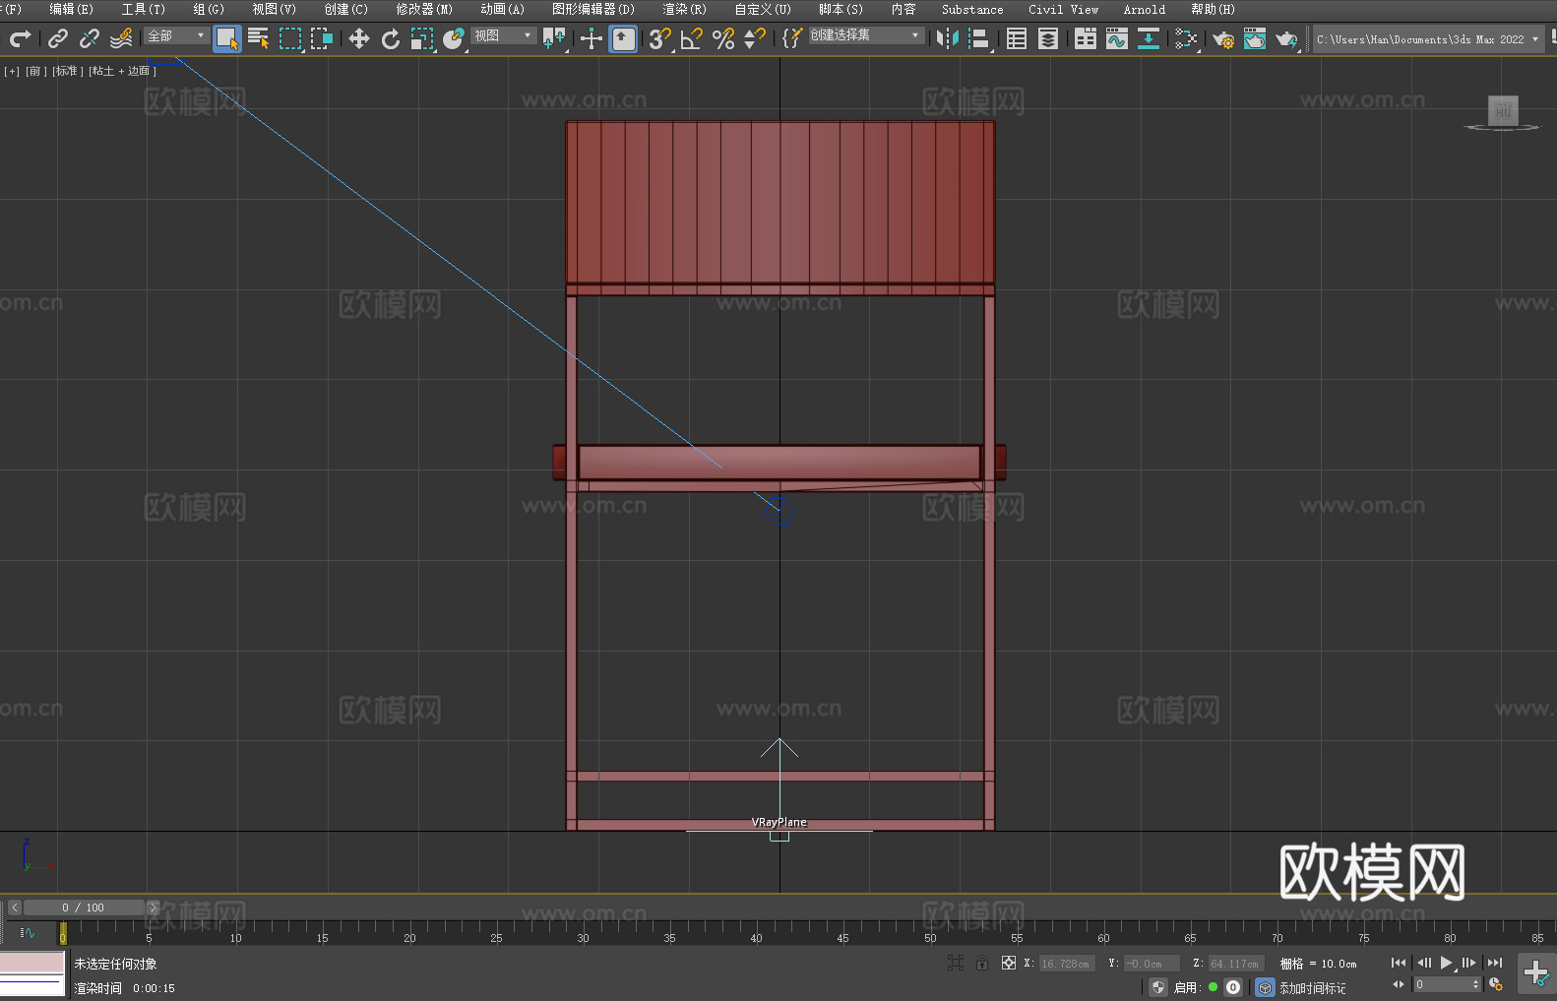The height and width of the screenshot is (1001, 1557).
Task: Select the Link objects tool
Action: 58,38
